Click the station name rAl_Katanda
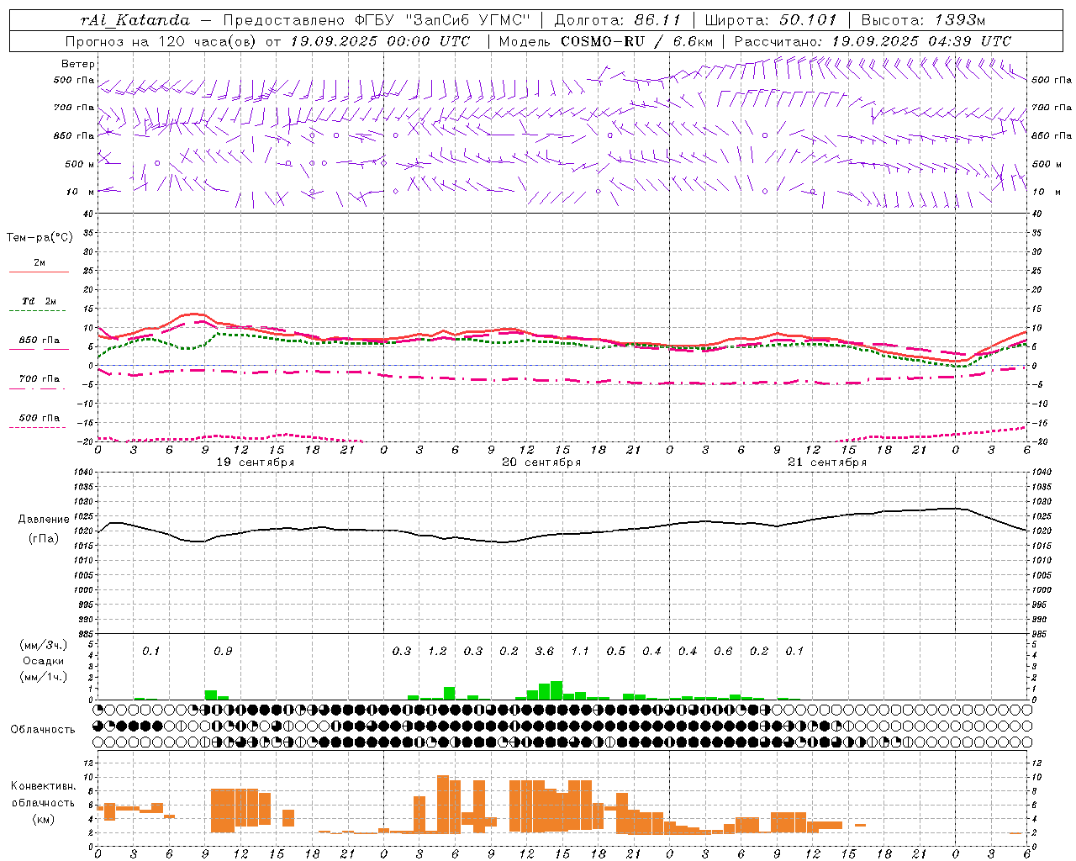 pyautogui.click(x=135, y=20)
